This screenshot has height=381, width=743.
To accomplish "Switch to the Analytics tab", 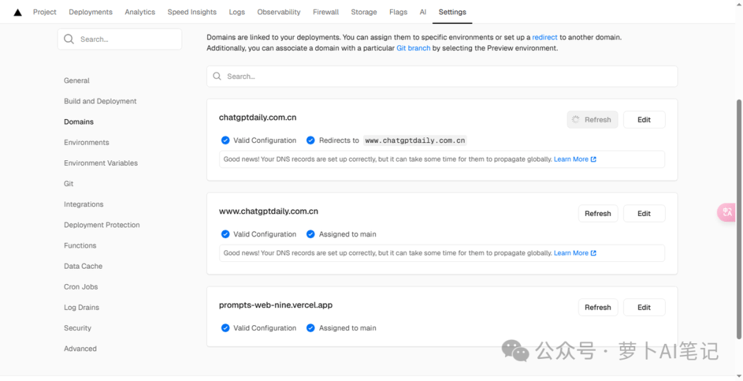I will (x=140, y=12).
